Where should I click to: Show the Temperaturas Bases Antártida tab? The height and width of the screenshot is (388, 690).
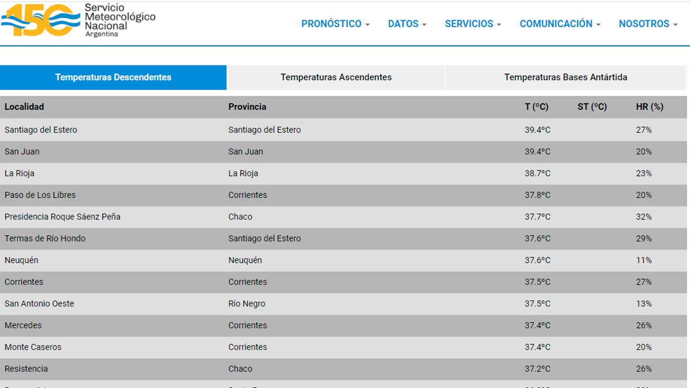pyautogui.click(x=565, y=77)
